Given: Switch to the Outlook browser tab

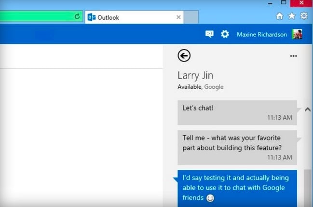Looking at the screenshot, I should pyautogui.click(x=130, y=17).
